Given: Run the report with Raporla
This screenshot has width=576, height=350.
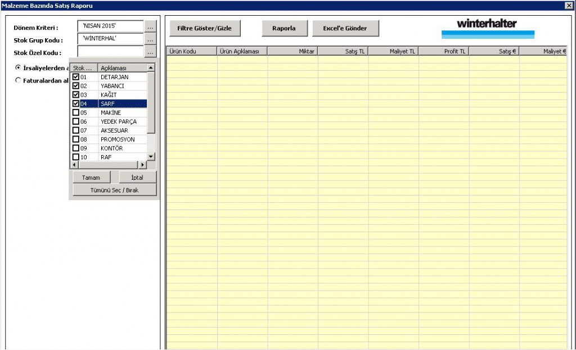Looking at the screenshot, I should pyautogui.click(x=283, y=28).
